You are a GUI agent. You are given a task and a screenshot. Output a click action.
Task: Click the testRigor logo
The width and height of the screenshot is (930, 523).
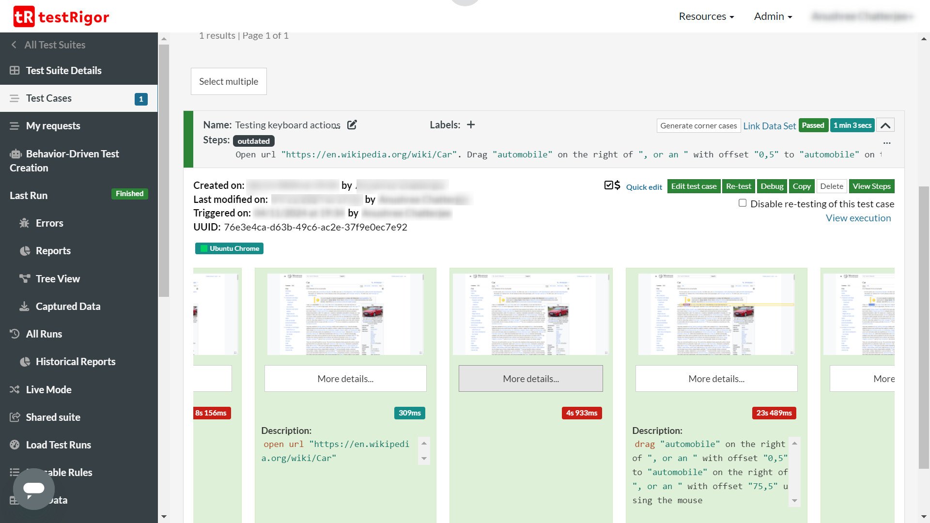coord(61,16)
